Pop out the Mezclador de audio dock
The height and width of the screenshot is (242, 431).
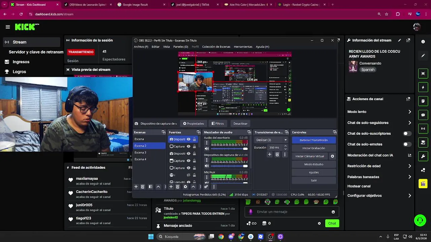pyautogui.click(x=249, y=132)
